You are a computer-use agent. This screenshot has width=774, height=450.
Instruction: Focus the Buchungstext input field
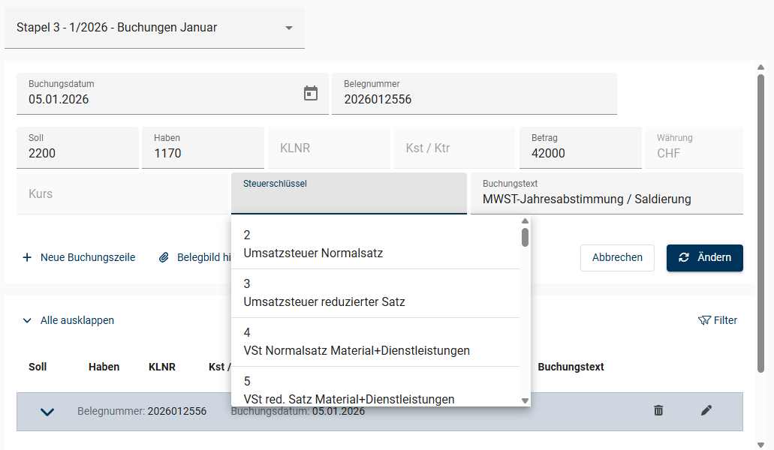606,199
